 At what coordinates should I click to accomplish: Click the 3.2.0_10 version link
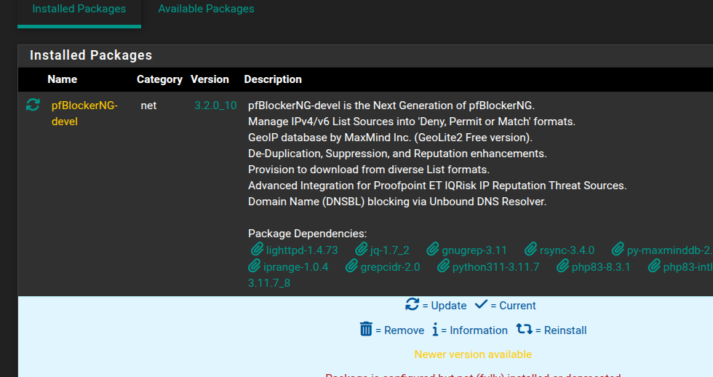pos(215,106)
